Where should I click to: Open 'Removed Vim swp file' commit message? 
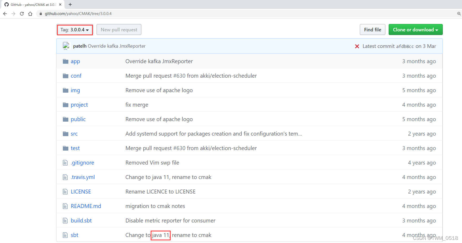click(x=152, y=163)
